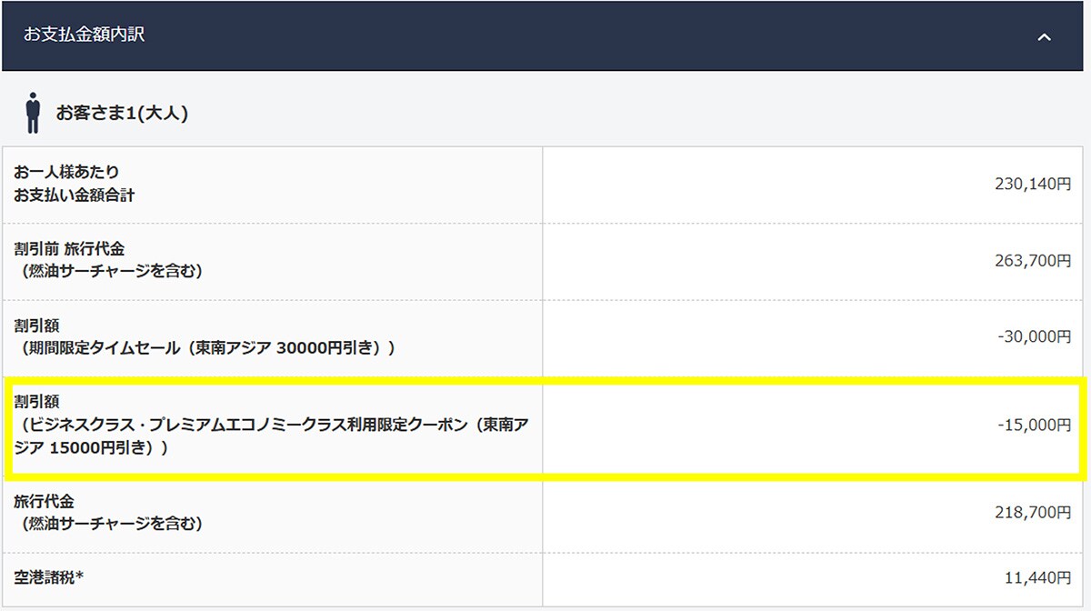Collapse the お支払金額内訳 section with chevron

1045,37
